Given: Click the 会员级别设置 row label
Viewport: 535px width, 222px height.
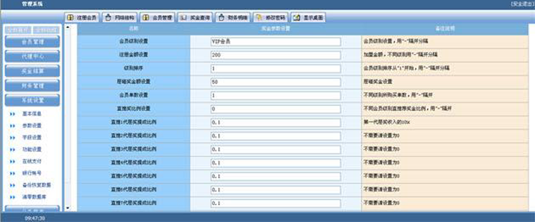Looking at the screenshot, I should [134, 41].
